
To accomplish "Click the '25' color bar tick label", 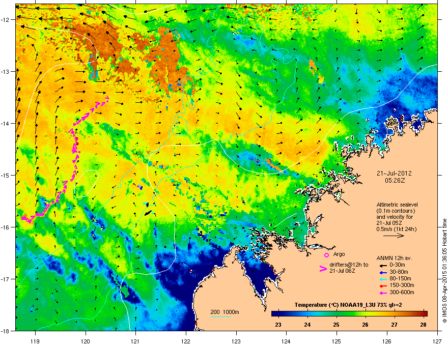I will (x=337, y=325).
